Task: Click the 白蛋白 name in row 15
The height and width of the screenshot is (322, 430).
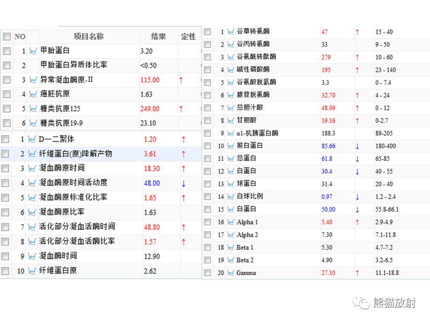Action: pos(246,209)
